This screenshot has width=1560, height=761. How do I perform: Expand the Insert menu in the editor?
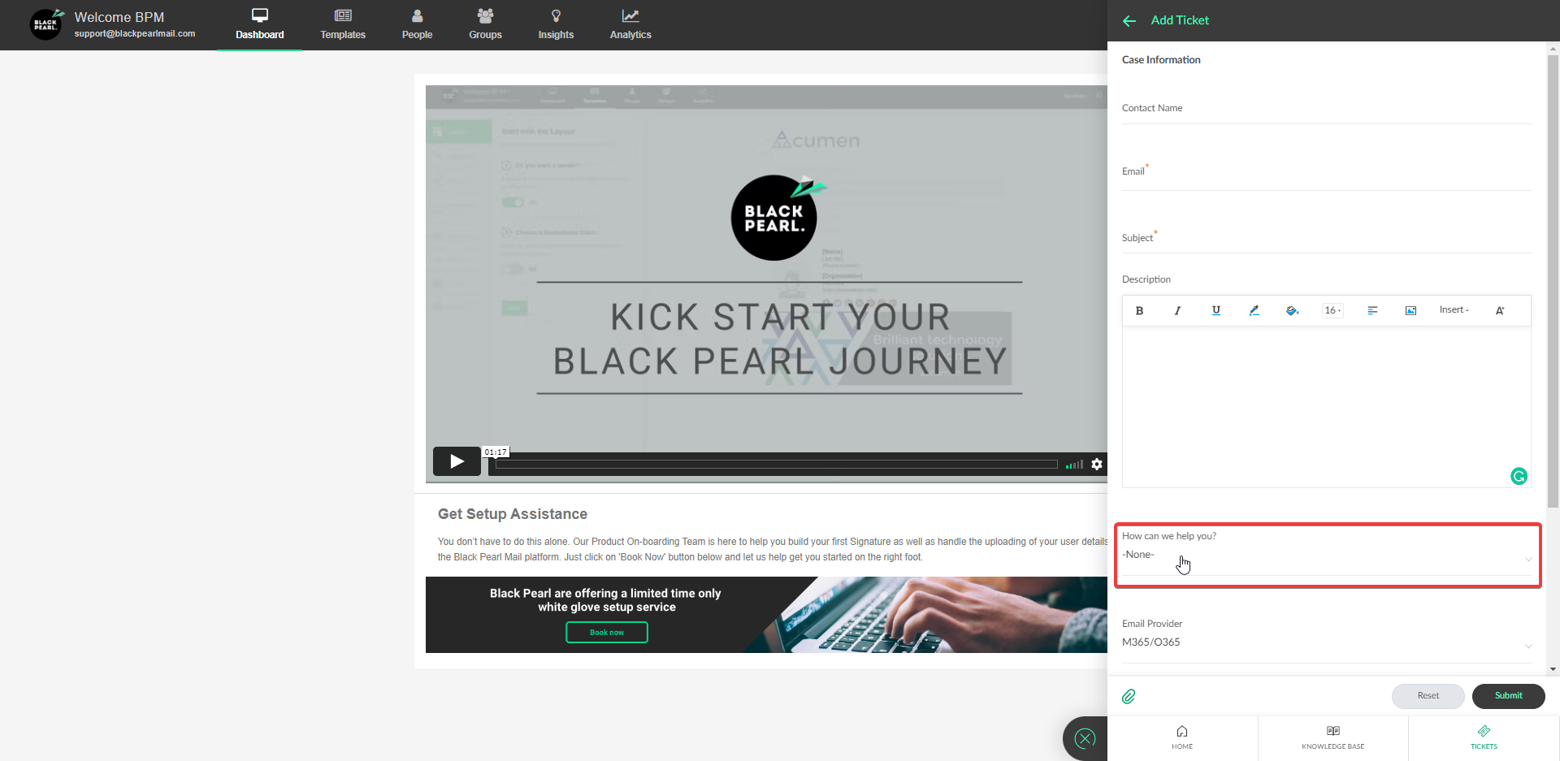(1454, 309)
